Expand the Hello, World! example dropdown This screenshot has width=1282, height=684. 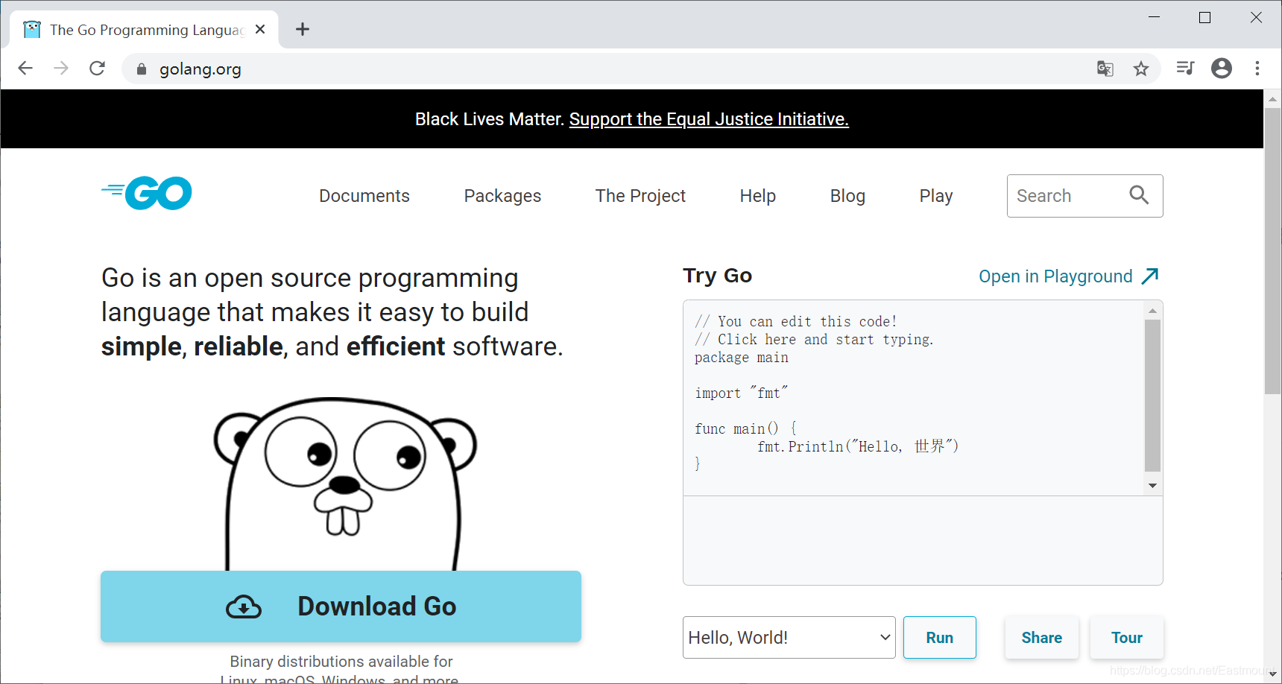[789, 638]
